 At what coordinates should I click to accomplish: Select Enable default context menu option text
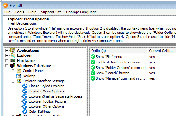point(118,62)
